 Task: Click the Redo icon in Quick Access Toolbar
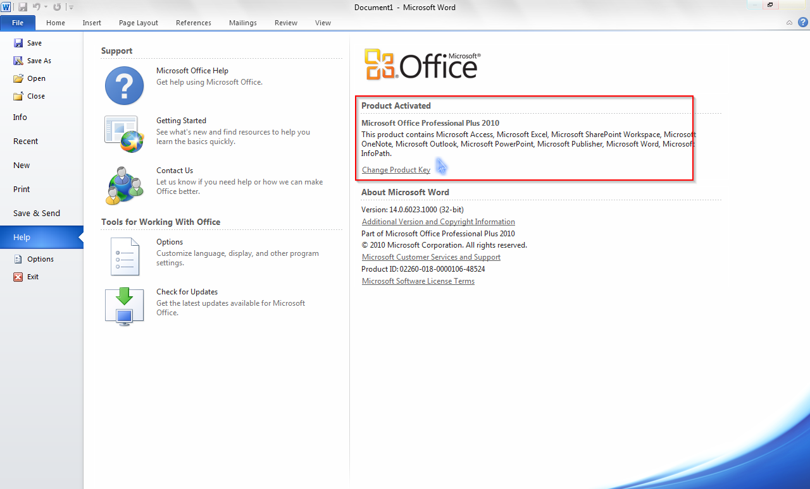(x=57, y=7)
